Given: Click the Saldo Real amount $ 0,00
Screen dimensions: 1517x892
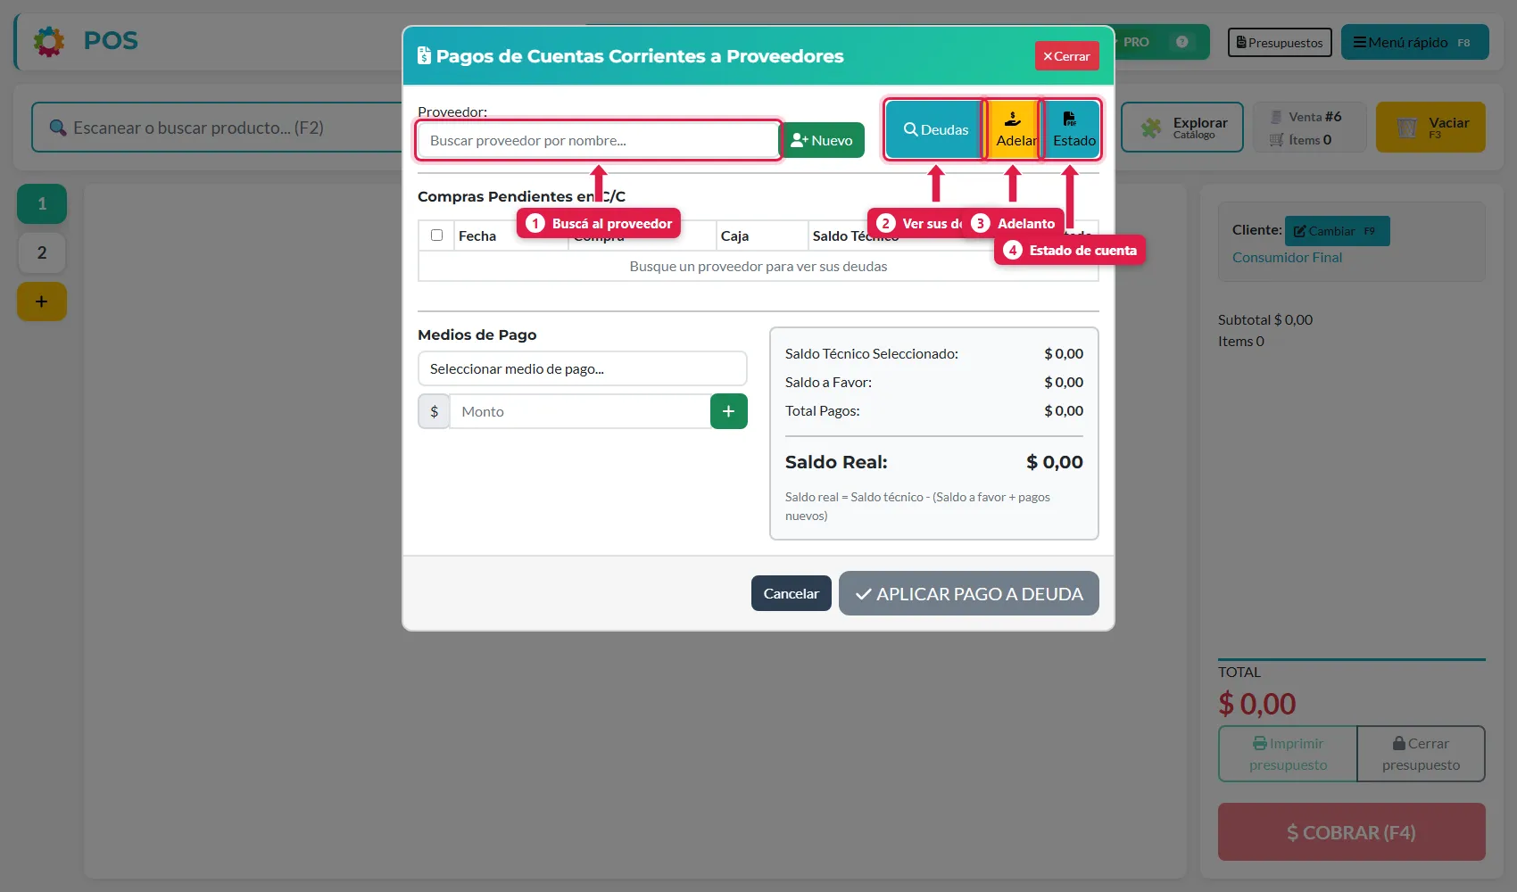Looking at the screenshot, I should (x=1055, y=462).
